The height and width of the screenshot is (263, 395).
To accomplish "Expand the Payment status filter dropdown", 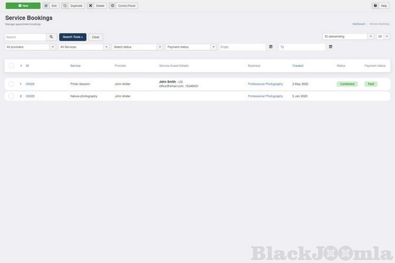I will click(x=191, y=47).
